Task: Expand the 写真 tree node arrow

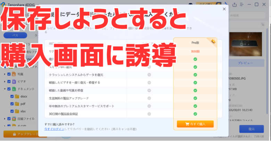Action: [x=5, y=74]
